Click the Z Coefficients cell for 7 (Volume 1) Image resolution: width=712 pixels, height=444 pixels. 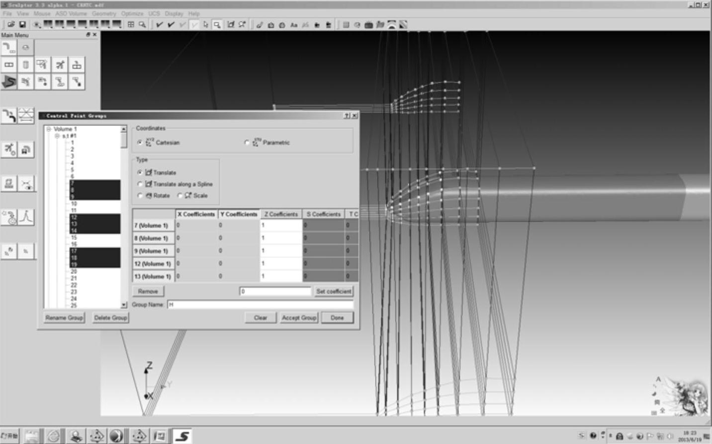coord(281,225)
